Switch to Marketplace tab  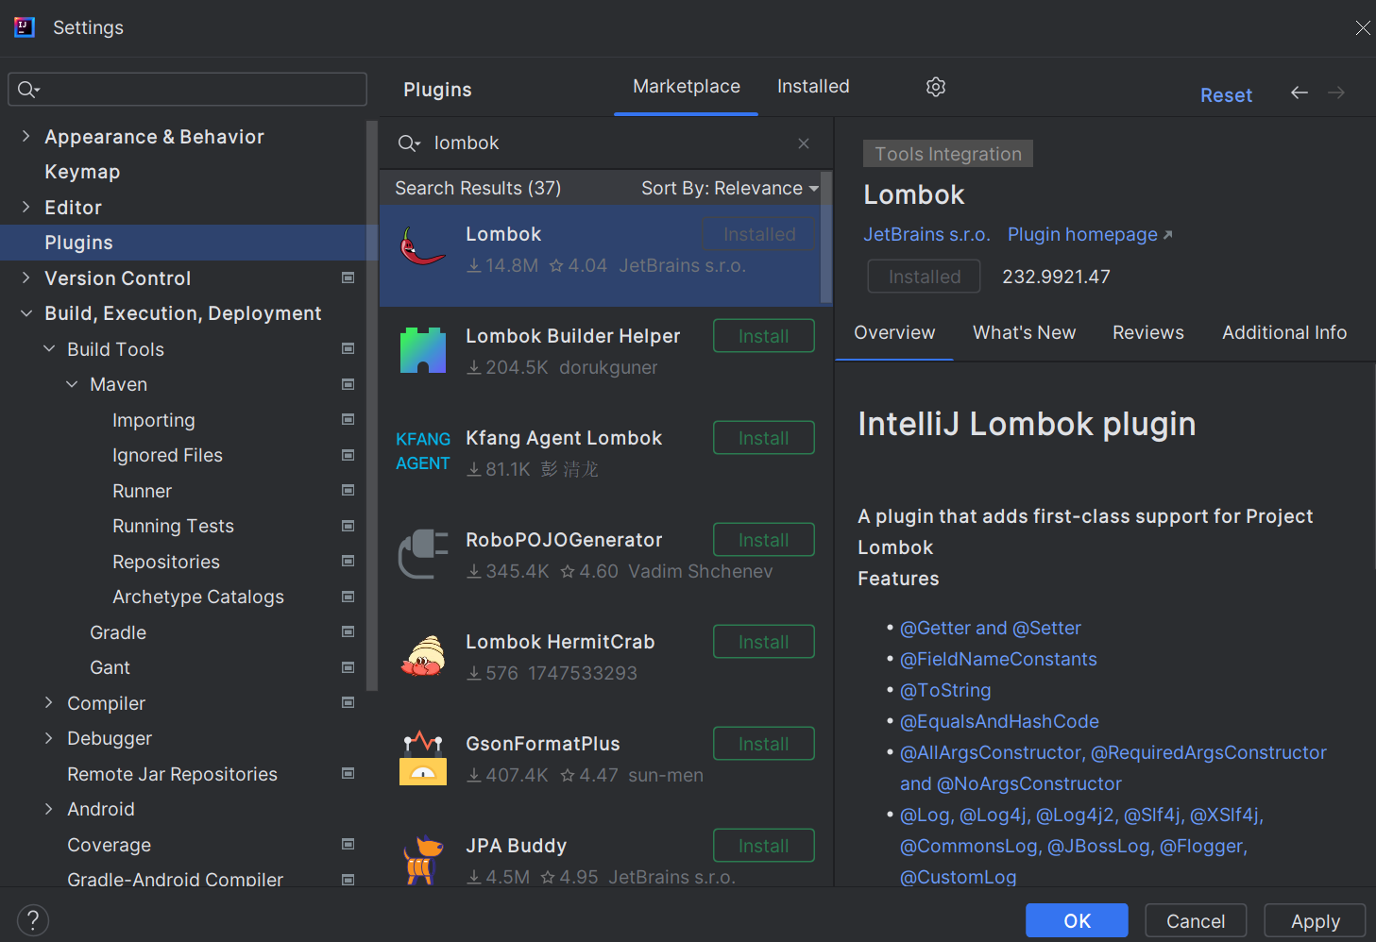click(x=687, y=87)
